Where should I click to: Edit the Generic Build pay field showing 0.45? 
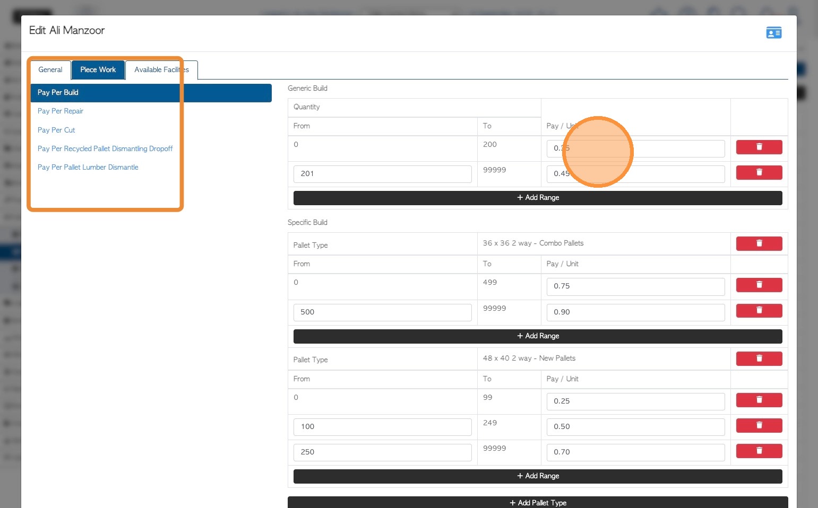click(x=636, y=174)
